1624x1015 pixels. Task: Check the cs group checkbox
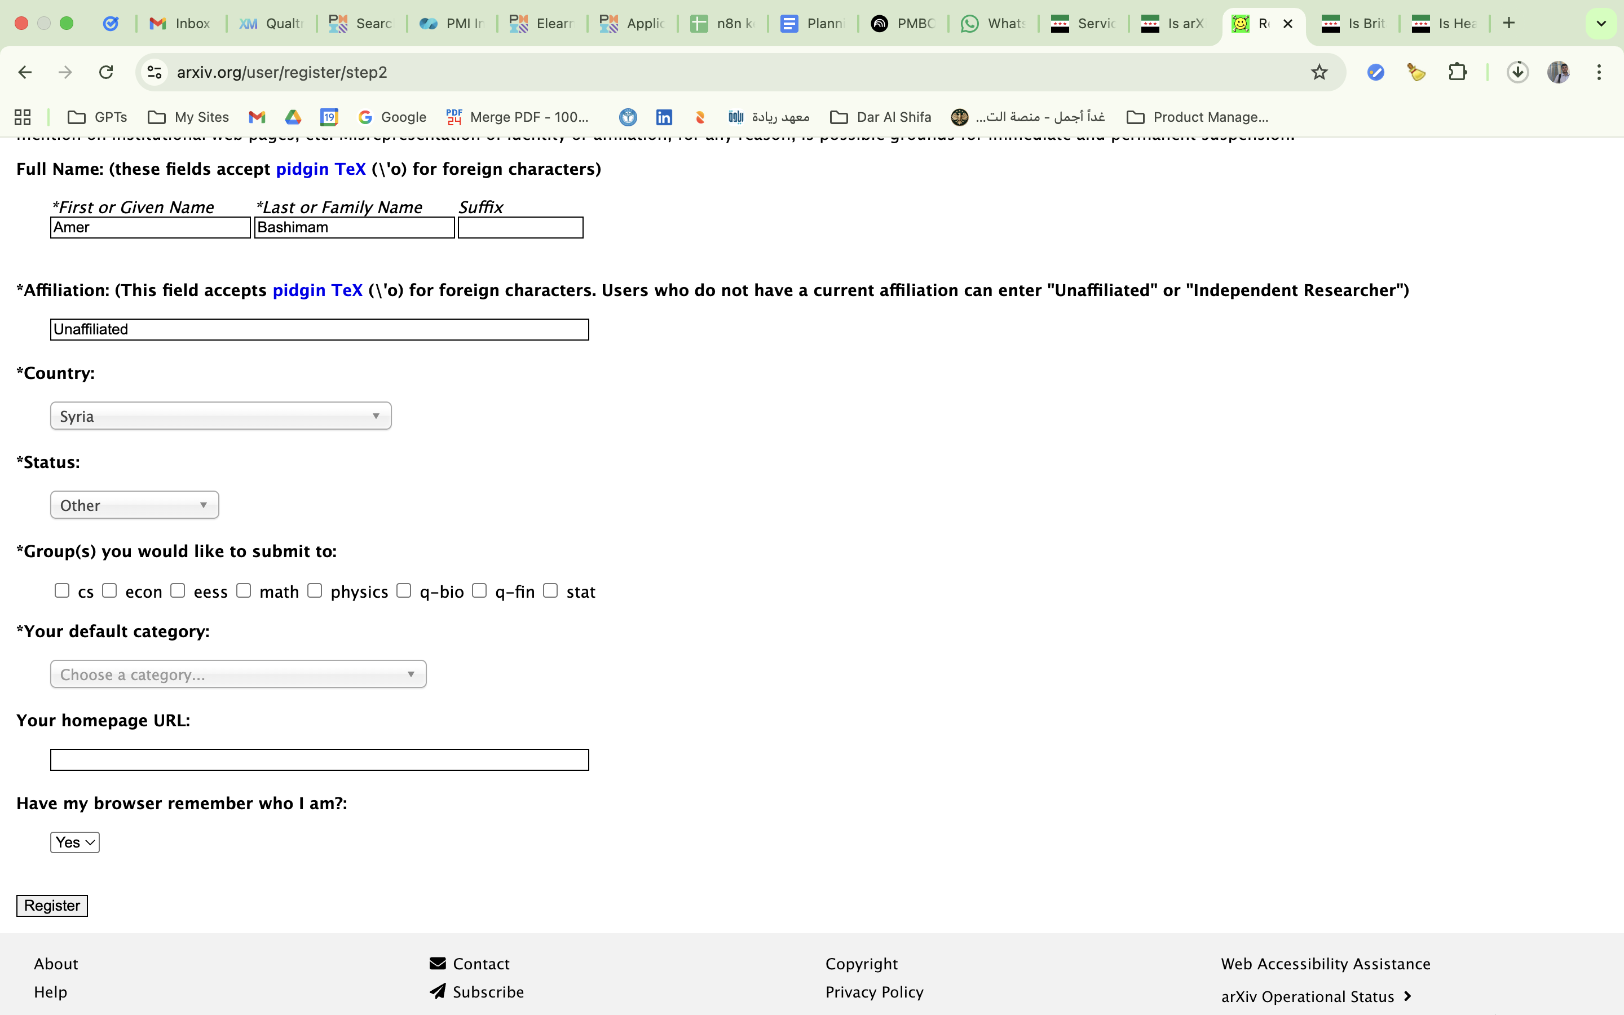[63, 591]
